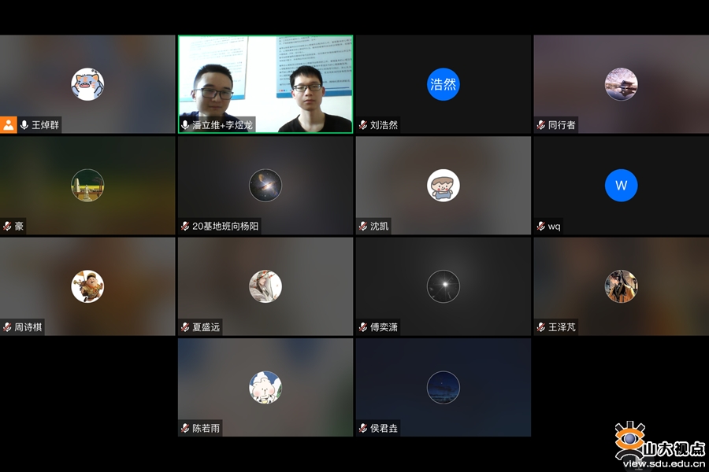The height and width of the screenshot is (472, 709).
Task: Click the muted mic icon for 20基地班向杨阳
Action: [x=185, y=227]
